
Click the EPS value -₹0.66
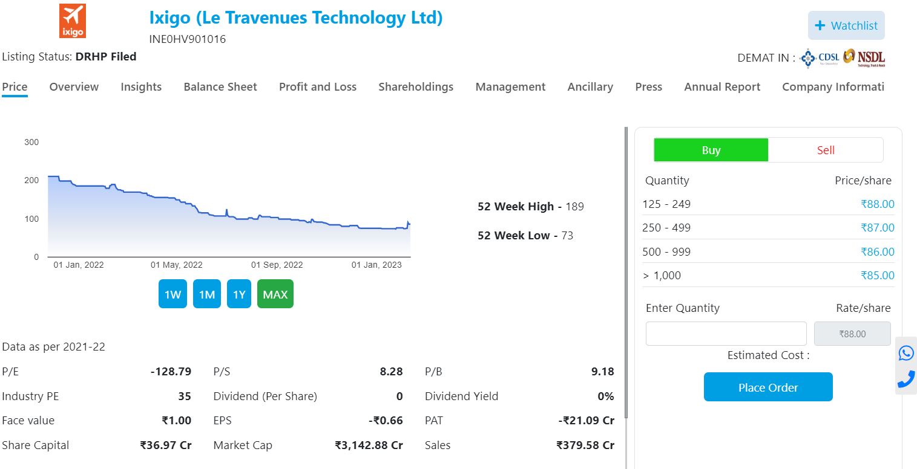tap(386, 421)
